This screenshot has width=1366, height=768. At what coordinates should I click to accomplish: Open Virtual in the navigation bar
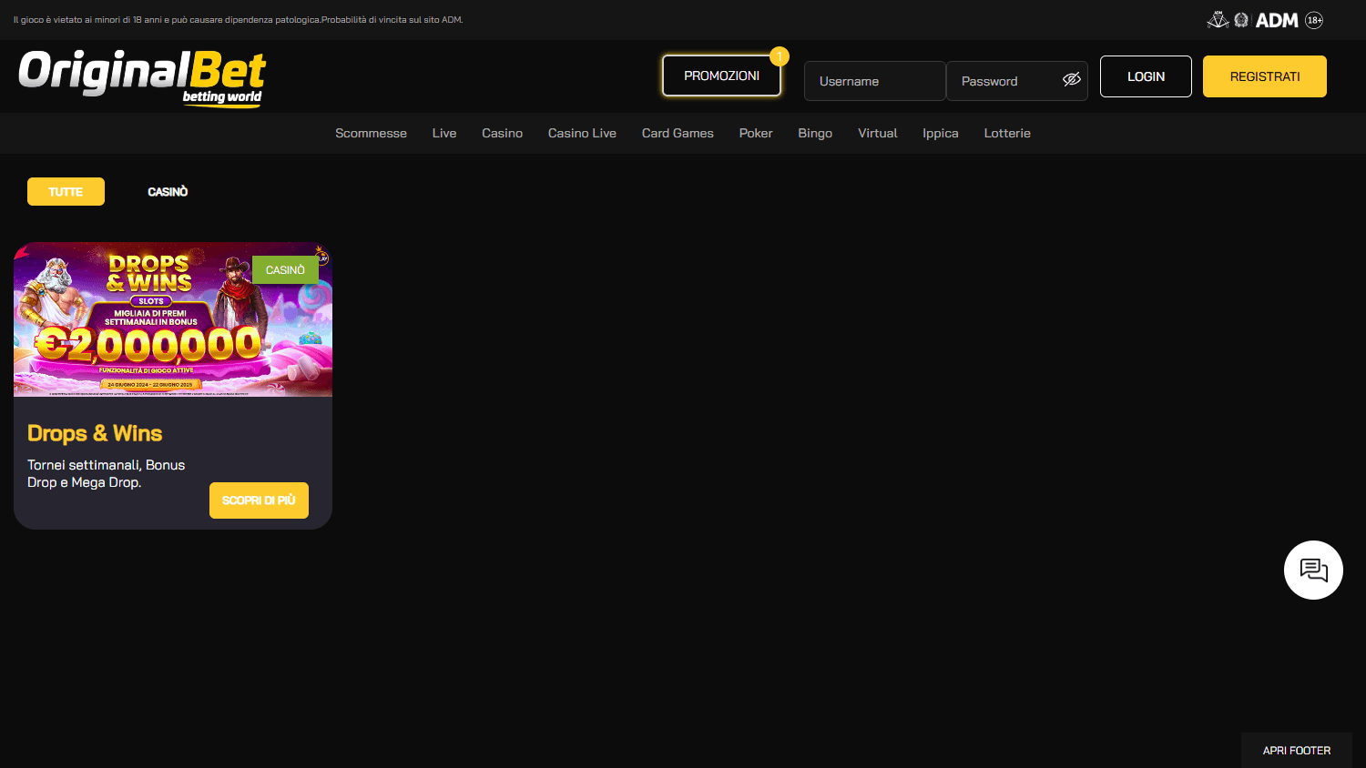coord(878,133)
